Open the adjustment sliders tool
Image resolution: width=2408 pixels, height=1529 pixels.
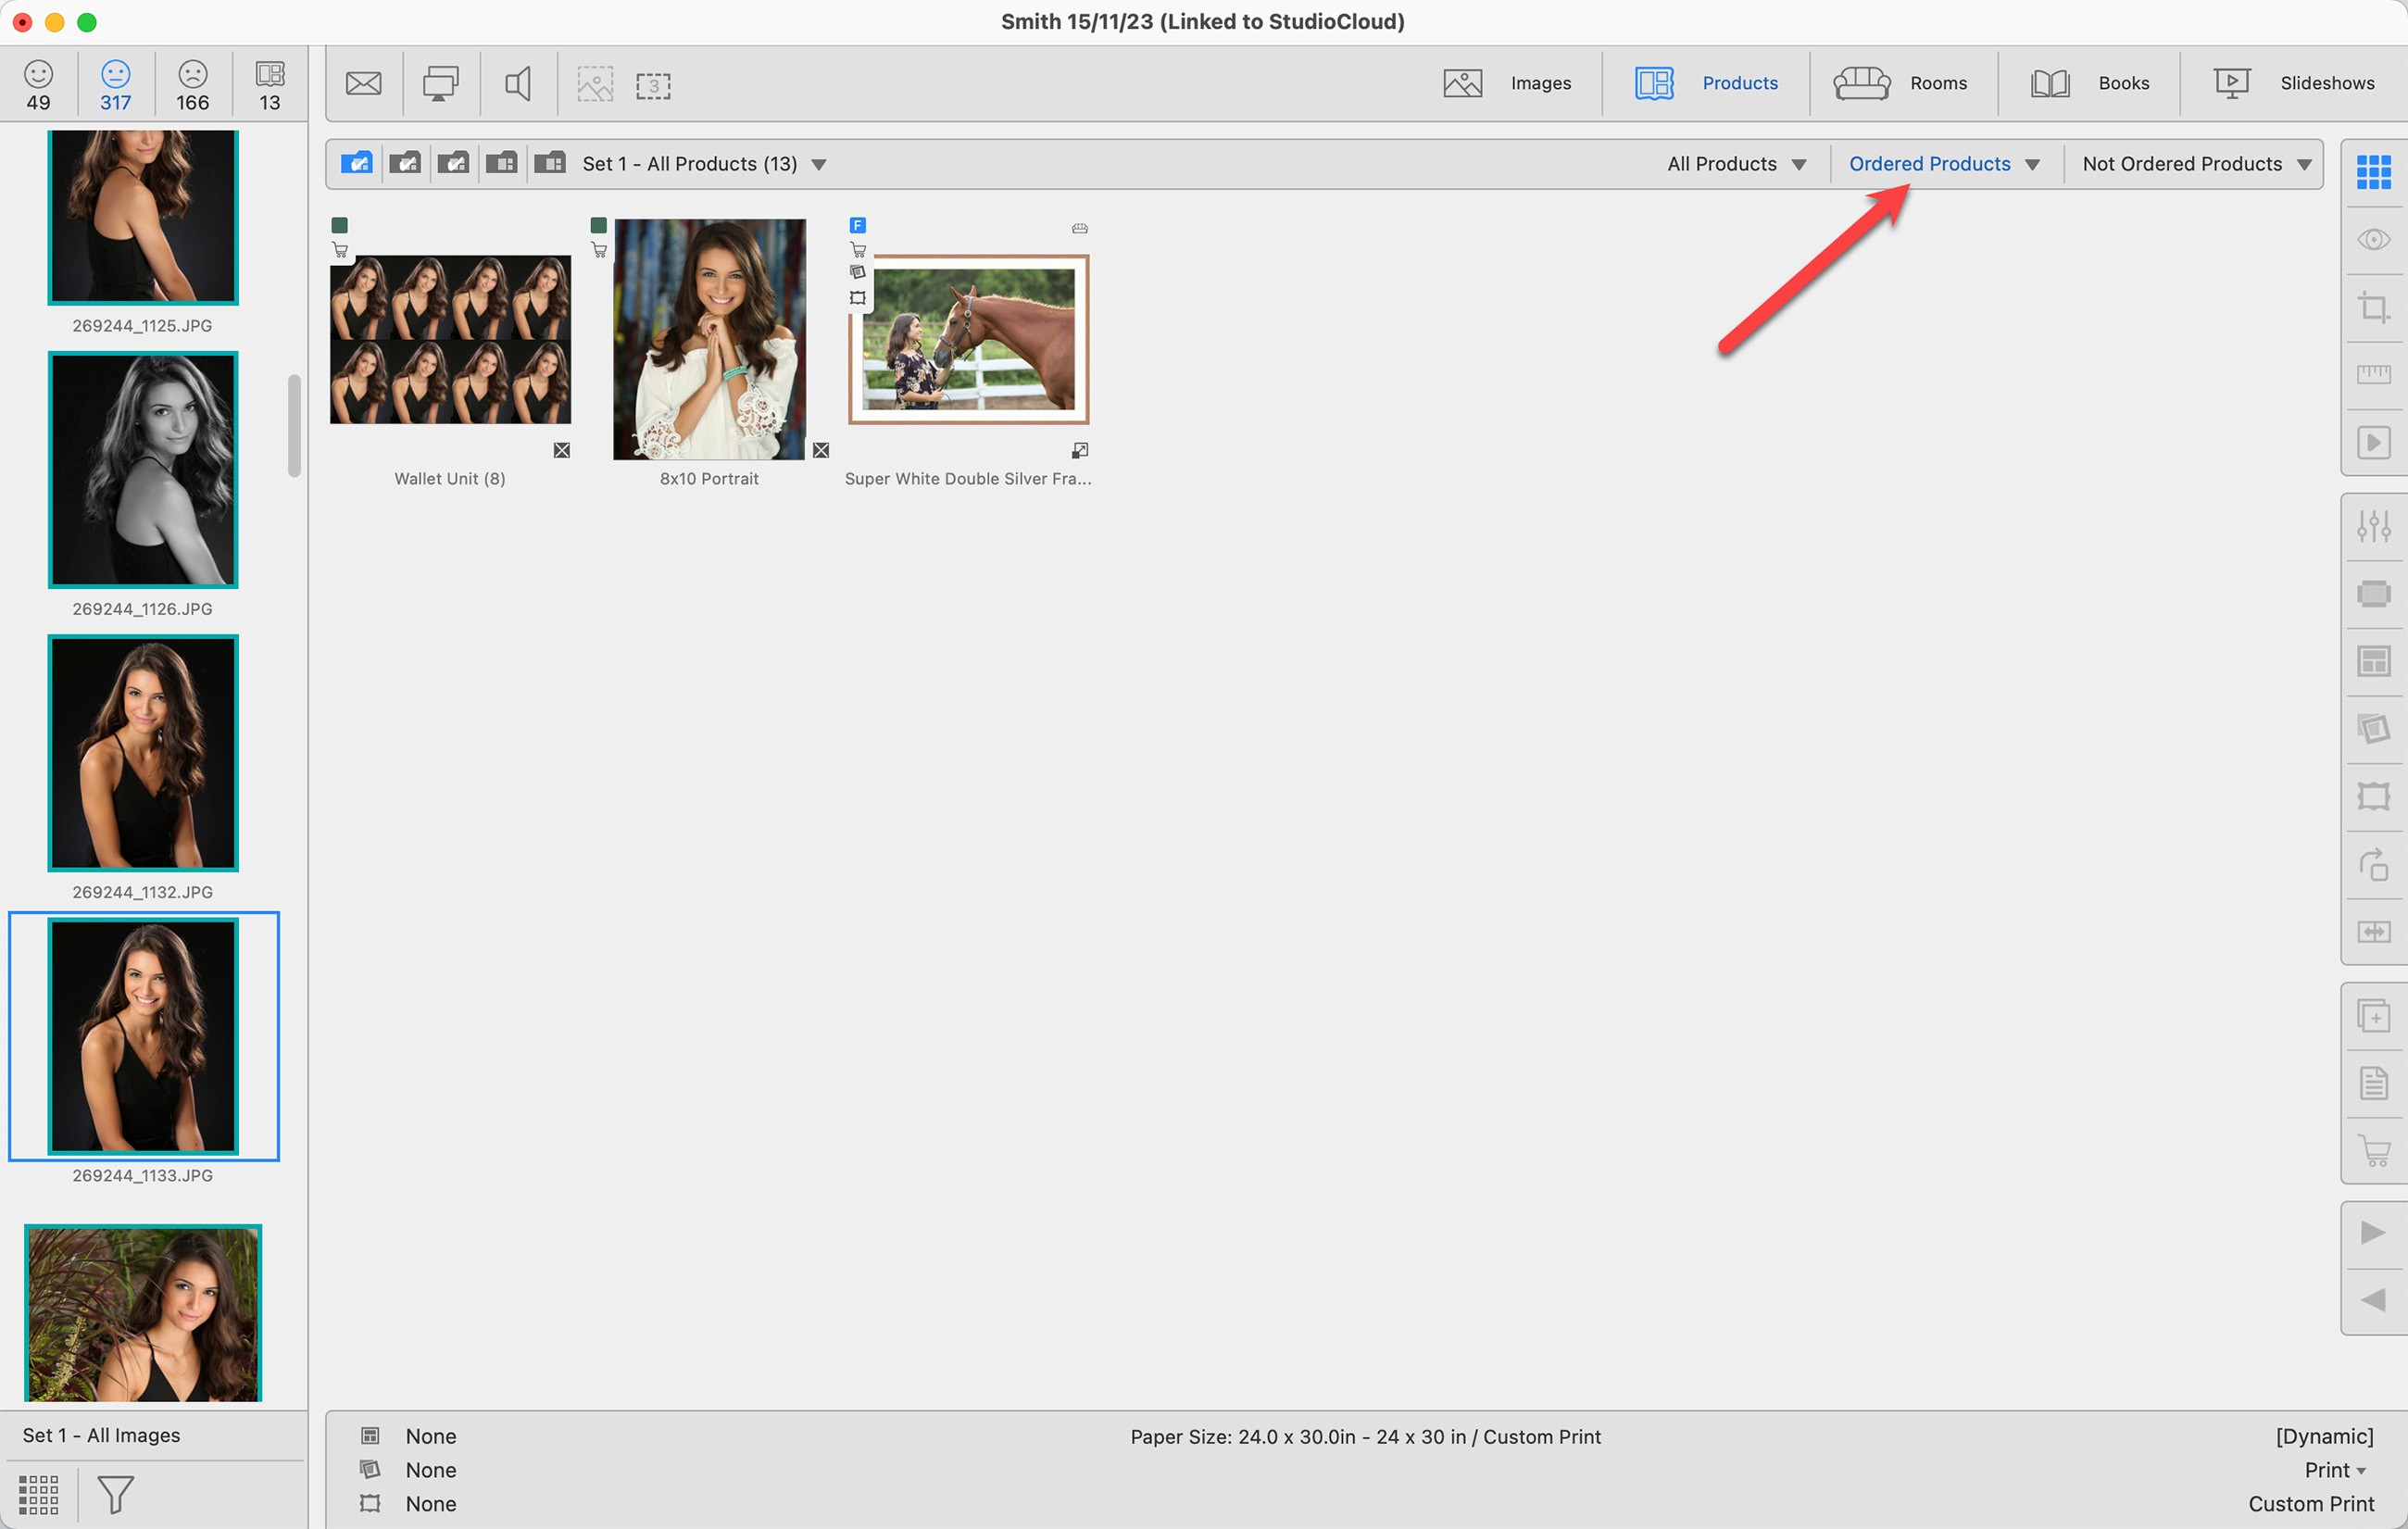click(x=2373, y=526)
